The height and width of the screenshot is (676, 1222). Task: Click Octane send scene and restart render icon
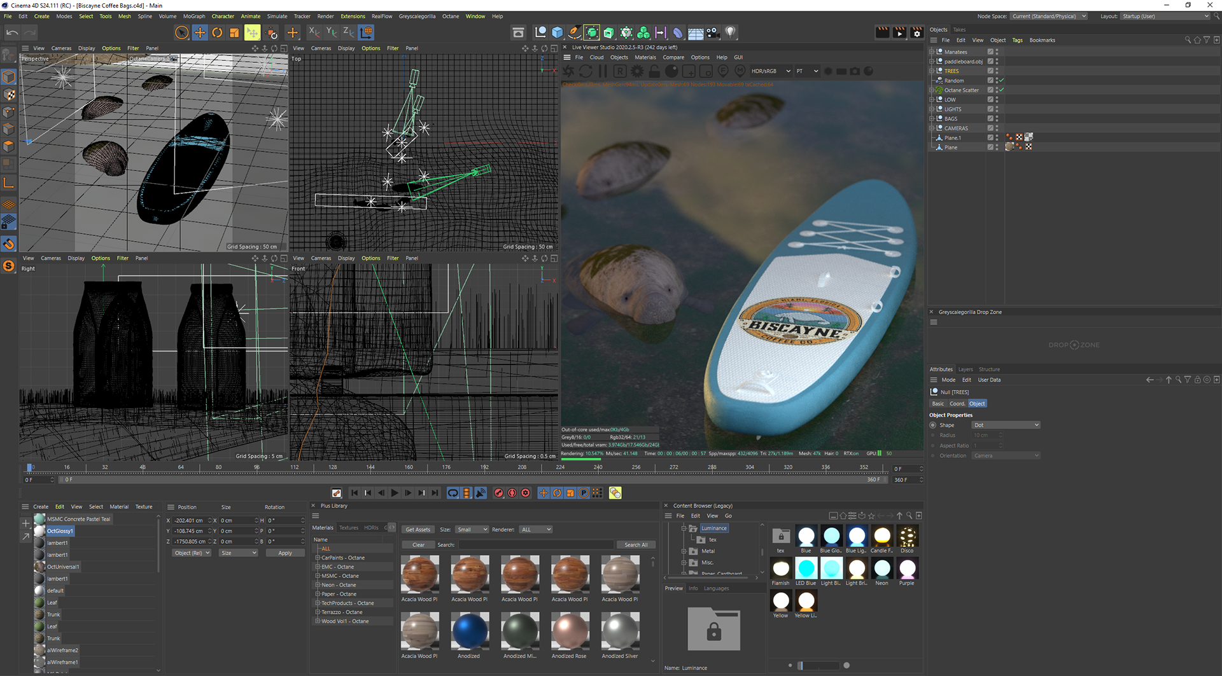568,71
